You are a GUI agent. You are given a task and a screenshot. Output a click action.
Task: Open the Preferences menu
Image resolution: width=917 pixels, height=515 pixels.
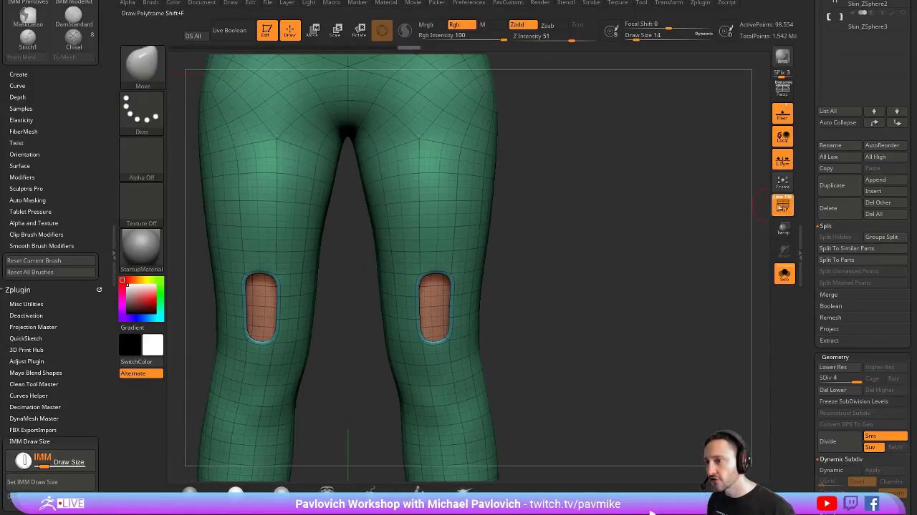tap(469, 3)
